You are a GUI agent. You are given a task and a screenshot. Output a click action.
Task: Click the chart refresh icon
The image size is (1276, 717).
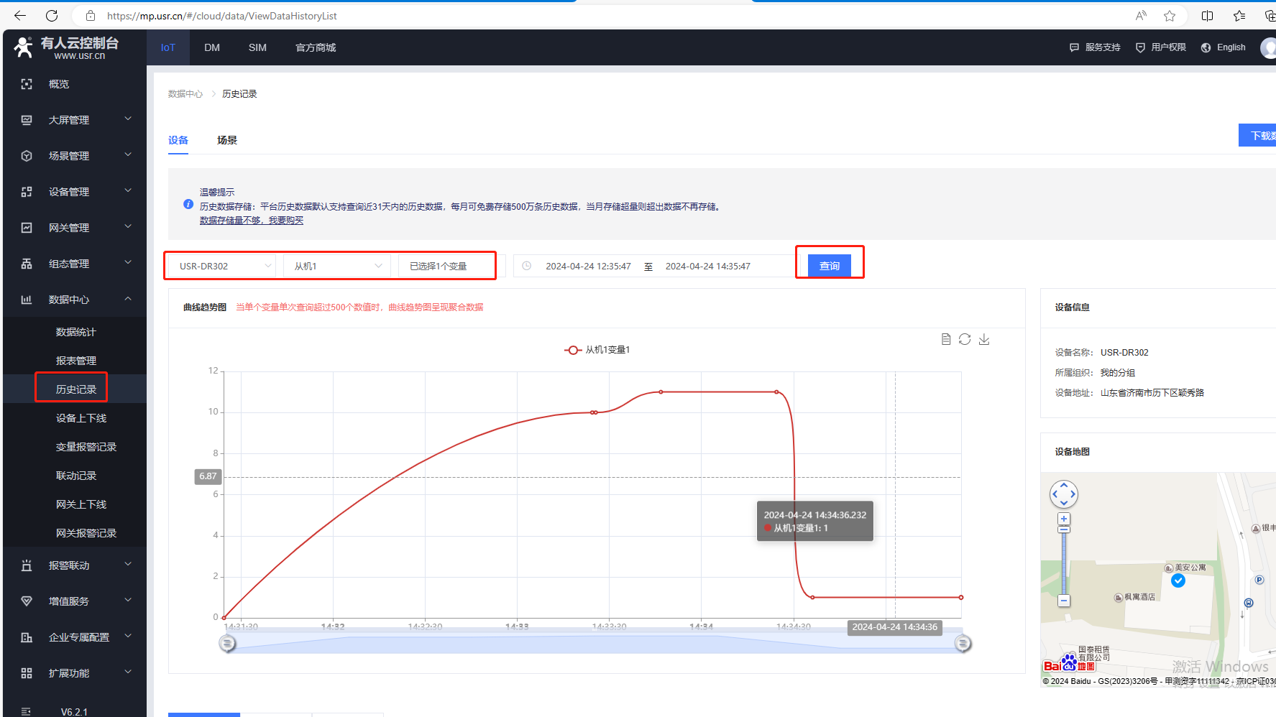pos(965,339)
